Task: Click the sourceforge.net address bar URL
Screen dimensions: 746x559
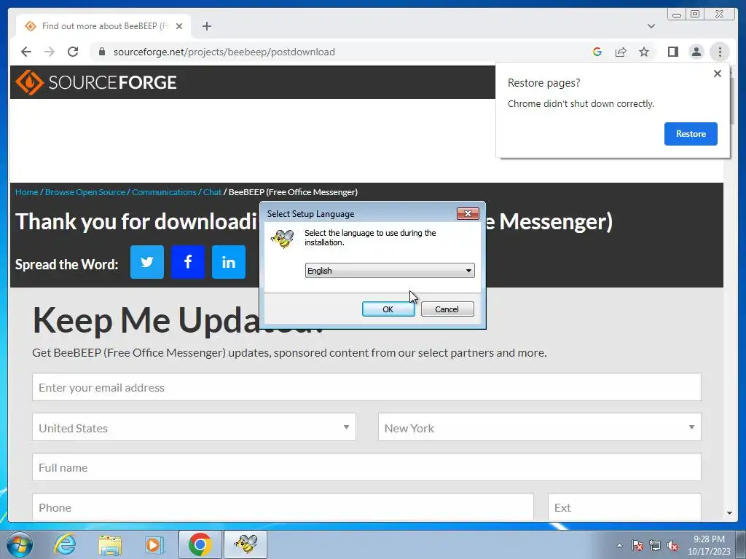Action: [x=224, y=52]
